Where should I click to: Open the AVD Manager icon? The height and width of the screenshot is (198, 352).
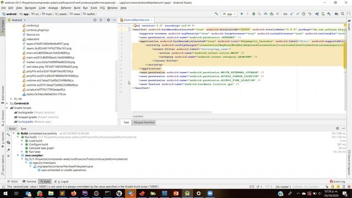323,14
